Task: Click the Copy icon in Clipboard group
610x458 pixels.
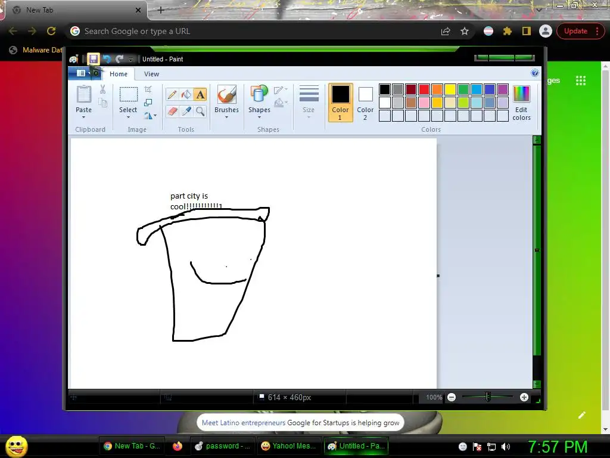Action: 102,103
